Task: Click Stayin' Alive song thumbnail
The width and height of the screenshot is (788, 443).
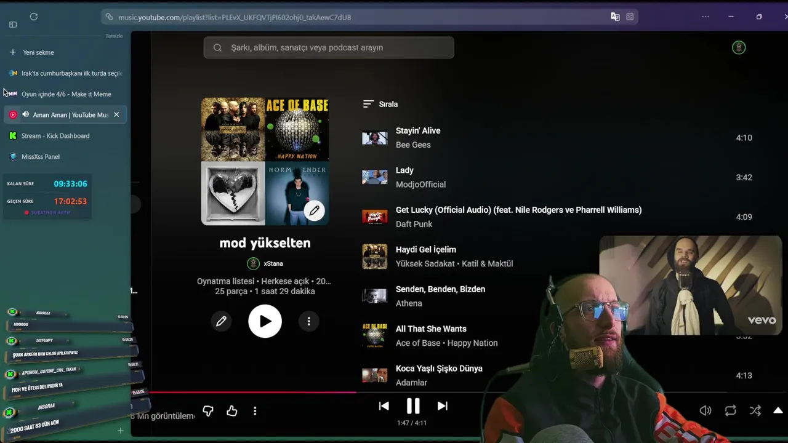Action: coord(374,138)
